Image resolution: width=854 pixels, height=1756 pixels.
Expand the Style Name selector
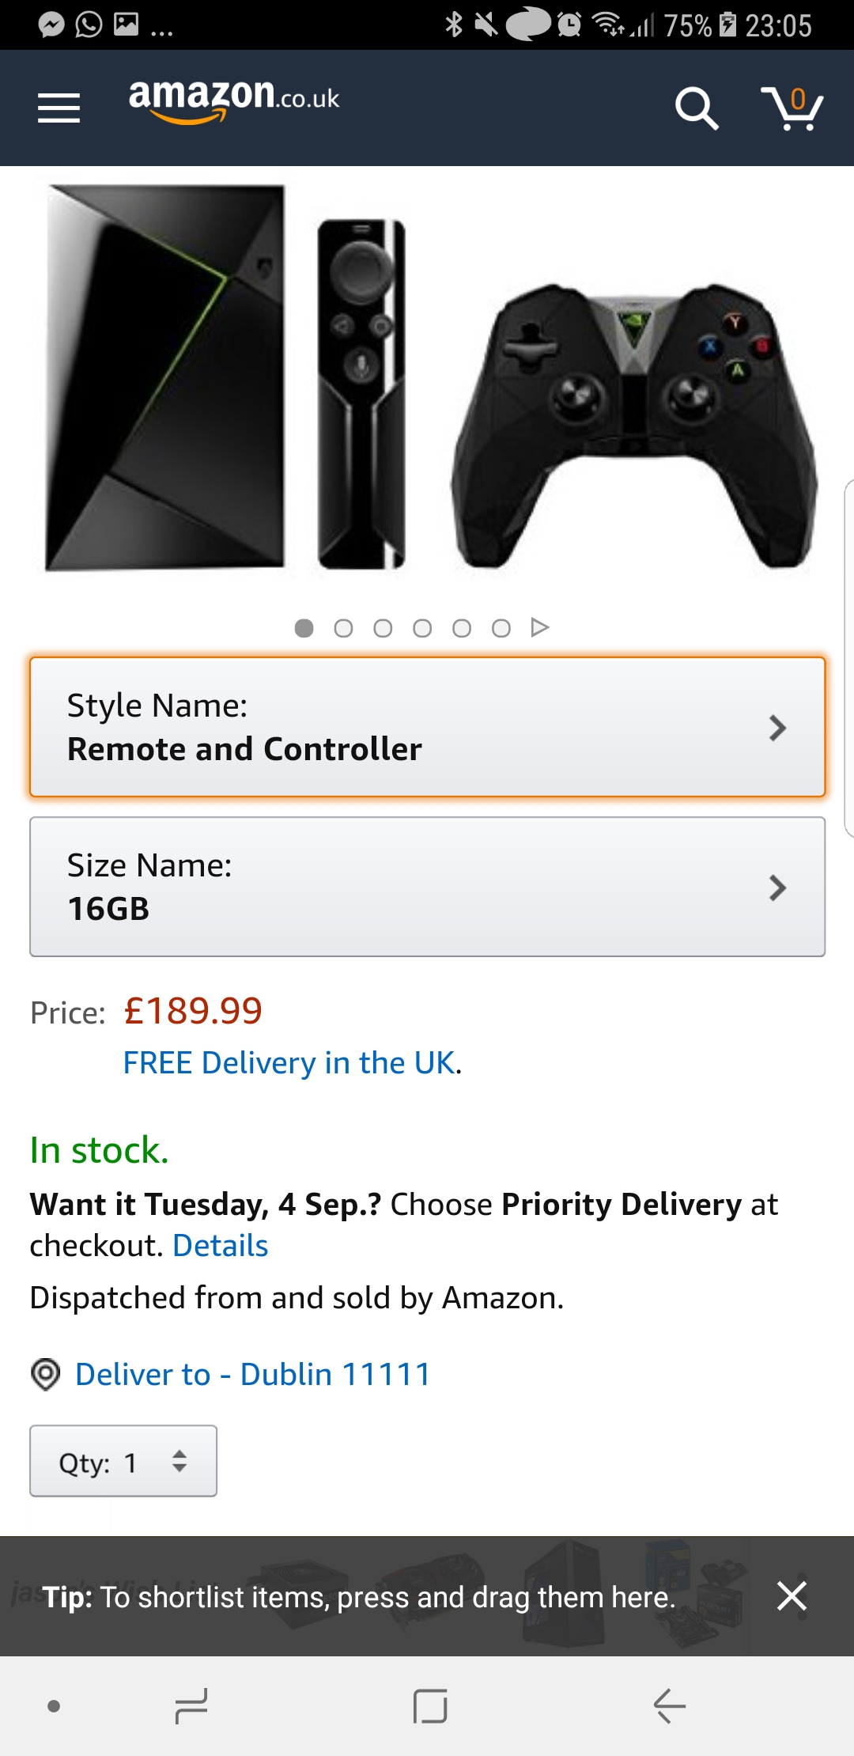427,727
